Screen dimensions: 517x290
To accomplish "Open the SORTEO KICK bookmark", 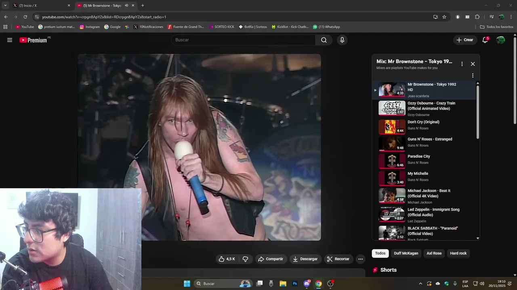I will click(222, 27).
